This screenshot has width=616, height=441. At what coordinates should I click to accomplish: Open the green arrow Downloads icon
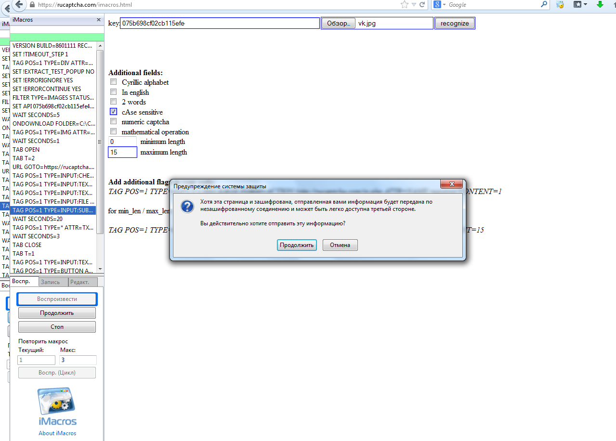point(600,5)
